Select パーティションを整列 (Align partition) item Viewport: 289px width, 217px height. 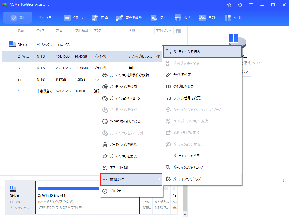[202, 156]
